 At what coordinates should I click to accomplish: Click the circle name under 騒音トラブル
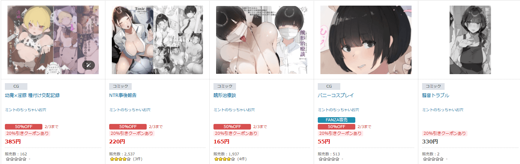pyautogui.click(x=443, y=110)
